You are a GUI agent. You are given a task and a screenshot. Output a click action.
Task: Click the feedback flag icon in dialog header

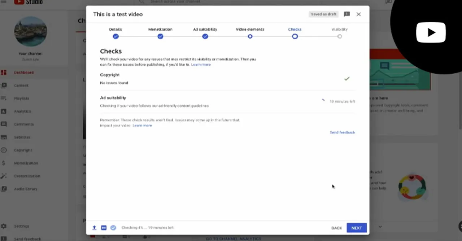[347, 14]
